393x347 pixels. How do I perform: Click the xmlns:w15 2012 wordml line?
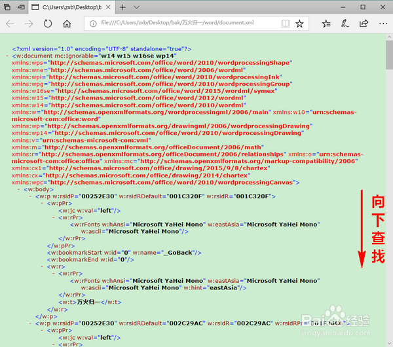(128, 98)
